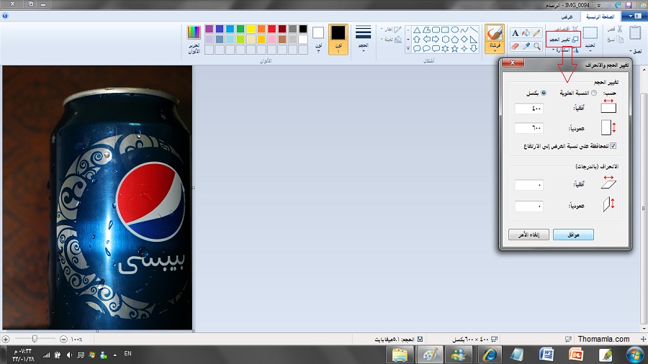The width and height of the screenshot is (648, 364).
Task: Open Internet Explorer from the taskbar
Action: pos(490,355)
